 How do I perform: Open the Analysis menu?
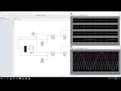click(x=21, y=13)
